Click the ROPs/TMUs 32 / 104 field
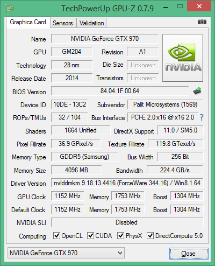The image size is (215, 266). (x=69, y=117)
